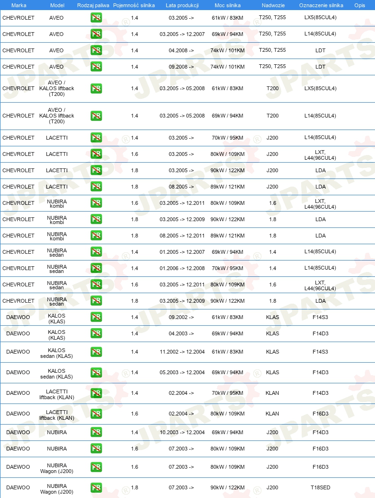Click fuel icon for Nubira kombi 90kW row
375x498 pixels.
pos(96,219)
